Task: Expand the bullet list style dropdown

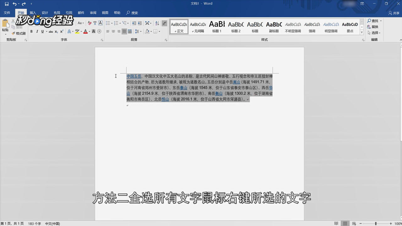Action: pyautogui.click(x=112, y=23)
